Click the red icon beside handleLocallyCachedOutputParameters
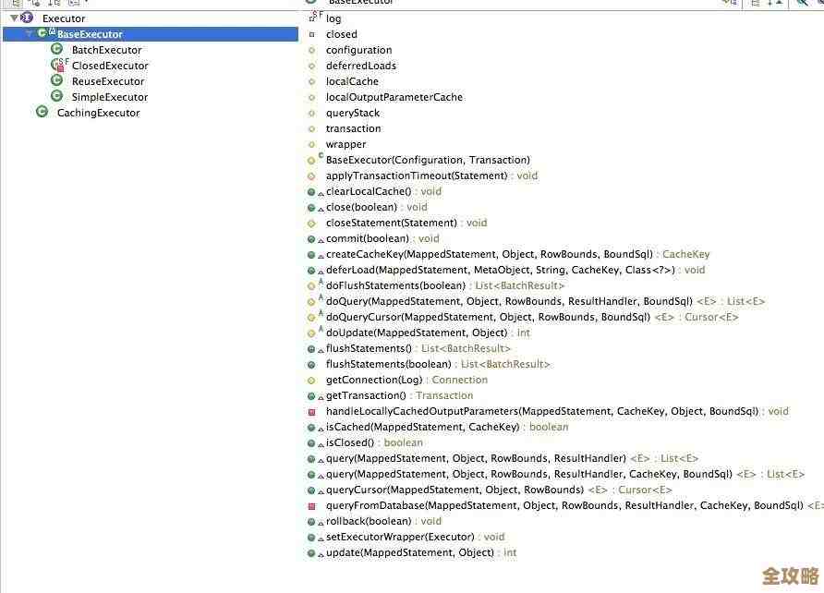 pos(311,412)
